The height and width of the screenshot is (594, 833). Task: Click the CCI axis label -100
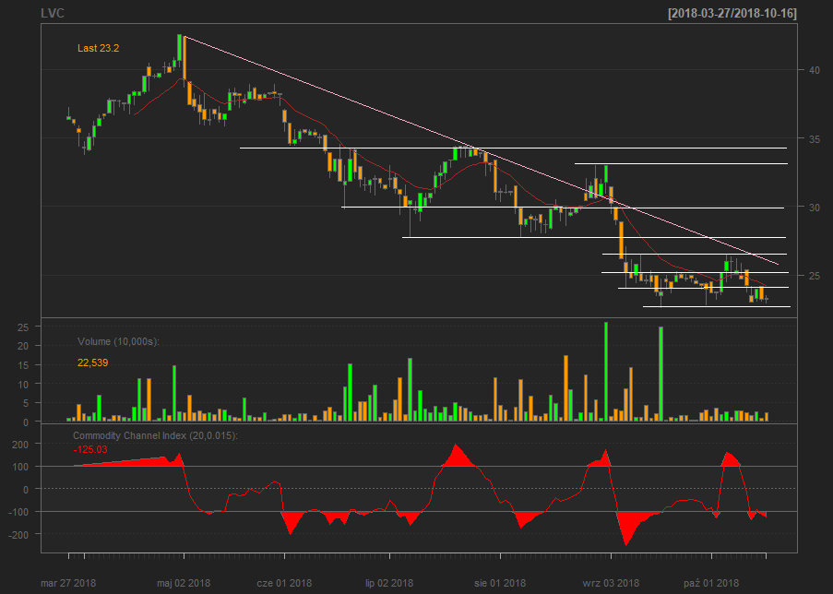click(18, 512)
